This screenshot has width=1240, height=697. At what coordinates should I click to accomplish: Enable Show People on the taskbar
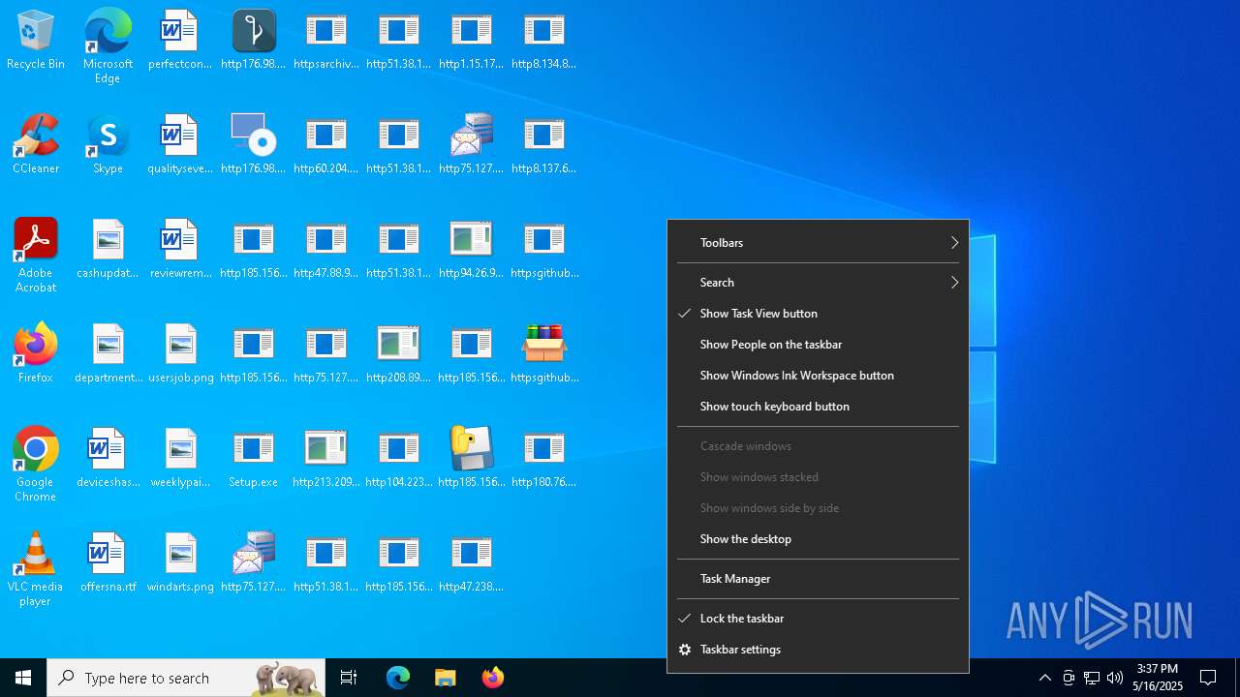point(818,345)
